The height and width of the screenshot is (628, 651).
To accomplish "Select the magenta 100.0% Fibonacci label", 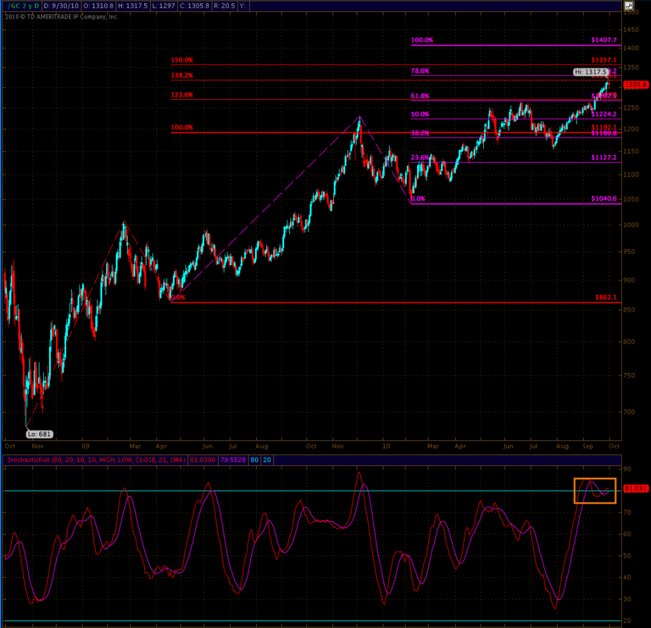I will coord(421,40).
